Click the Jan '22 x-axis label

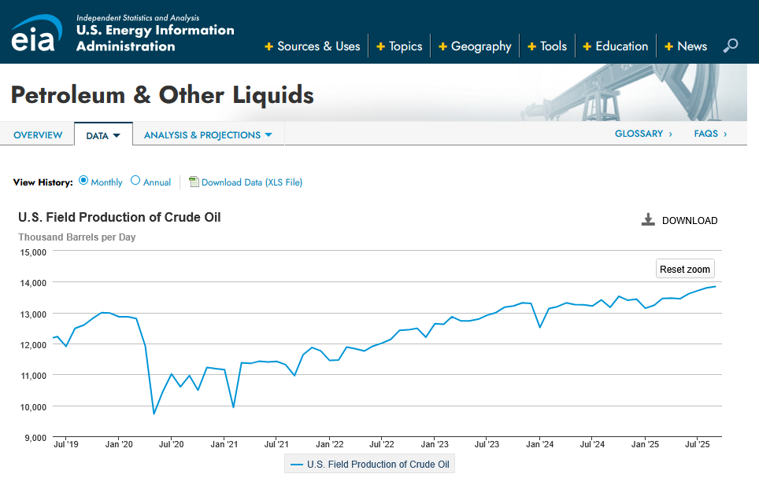[329, 444]
